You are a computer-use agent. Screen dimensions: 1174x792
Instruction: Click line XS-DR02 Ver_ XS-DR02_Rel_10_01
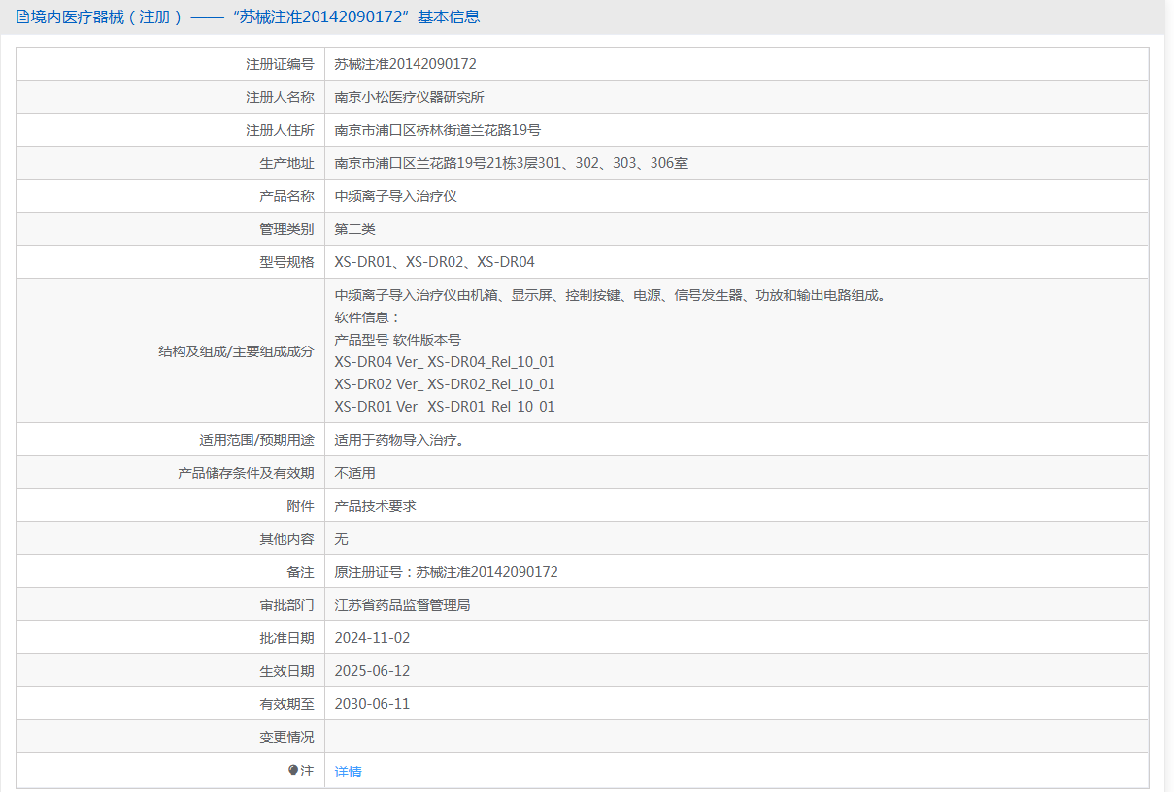[x=445, y=384]
